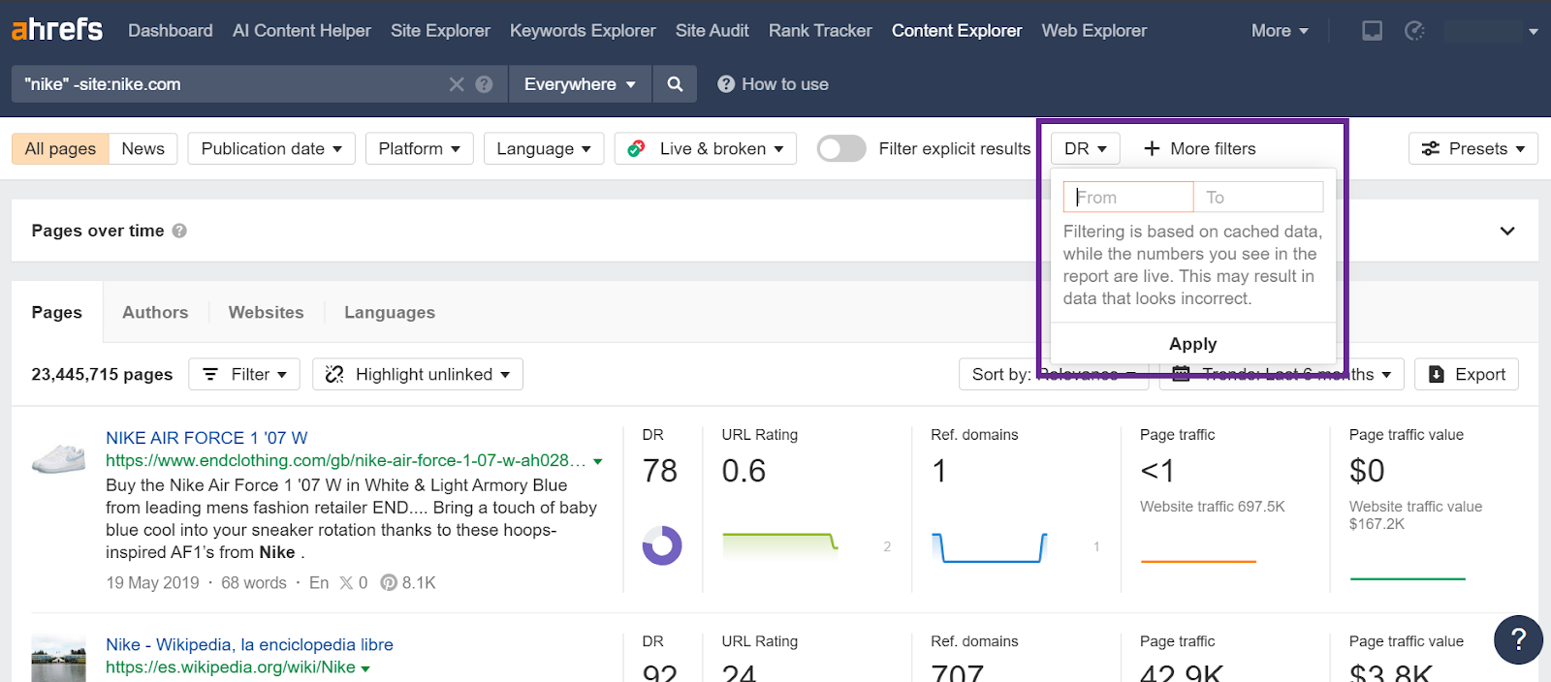Viewport: 1551px width, 682px height.
Task: Open AI Content Helper
Action: pos(301,31)
